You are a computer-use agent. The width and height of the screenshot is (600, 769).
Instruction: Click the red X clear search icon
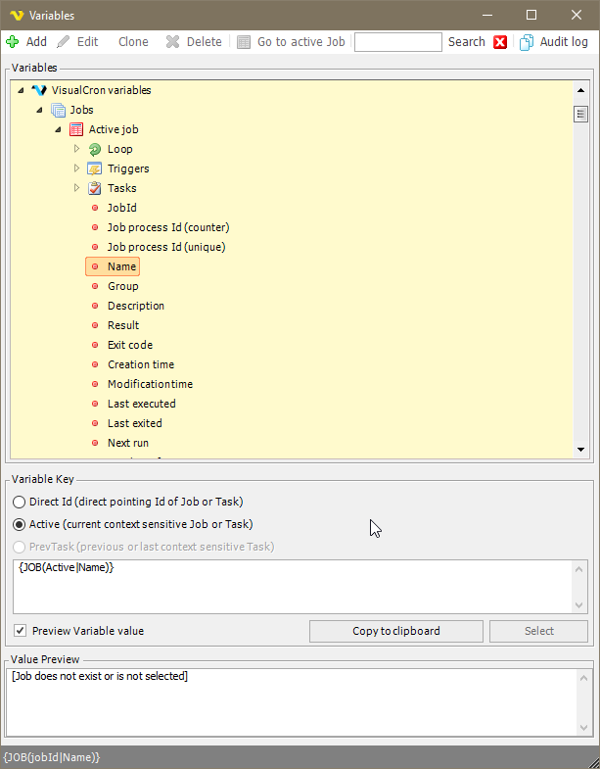point(500,42)
